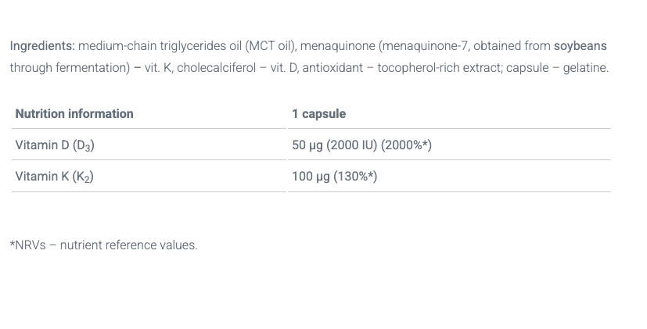
Task: Click the "Nutrition information" table header
Action: (74, 114)
